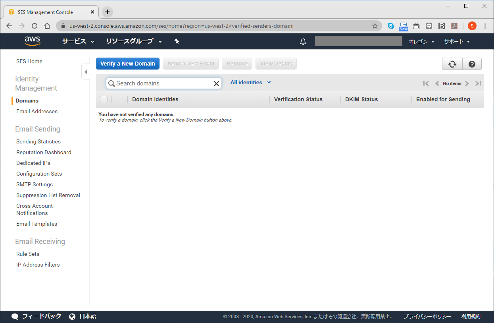Viewport: 494px width, 323px height.
Task: Toggle the select-all domains checkbox
Action: coord(104,99)
